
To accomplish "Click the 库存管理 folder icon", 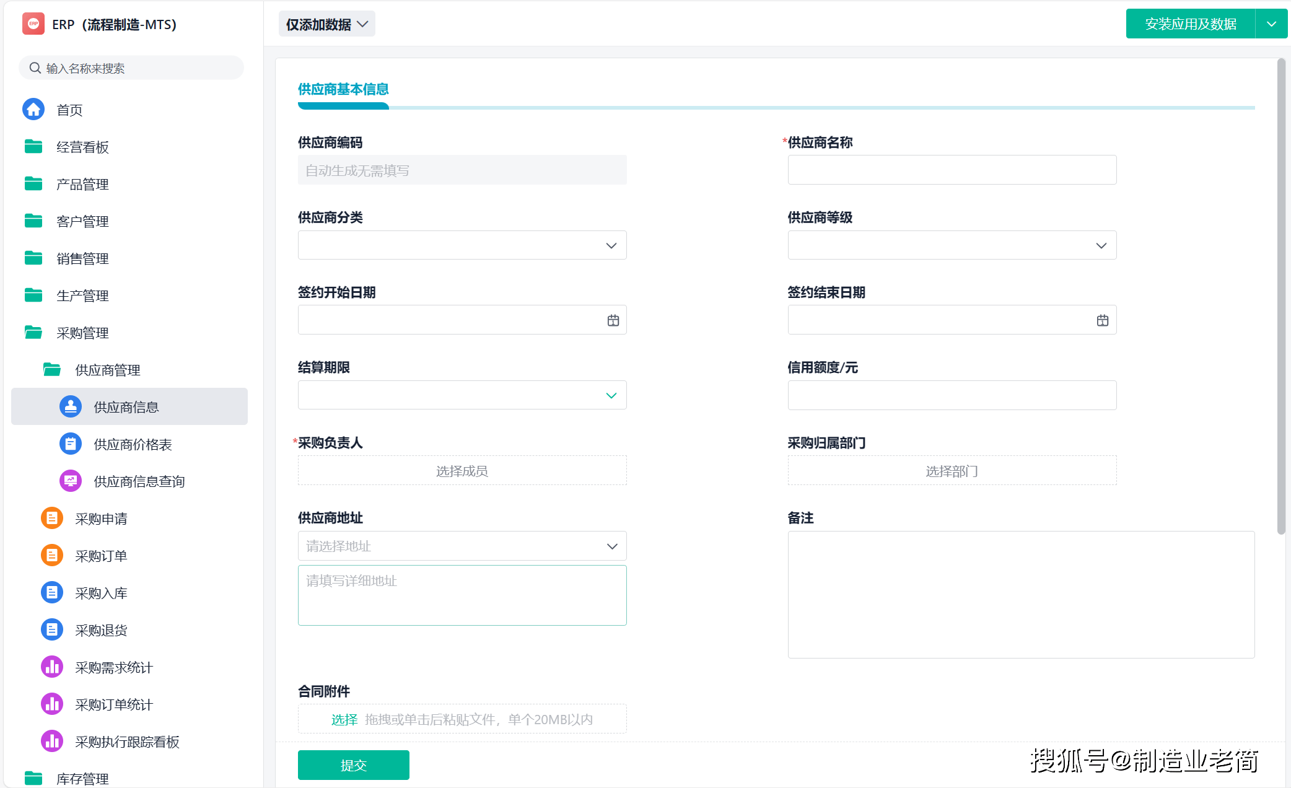I will [x=33, y=778].
